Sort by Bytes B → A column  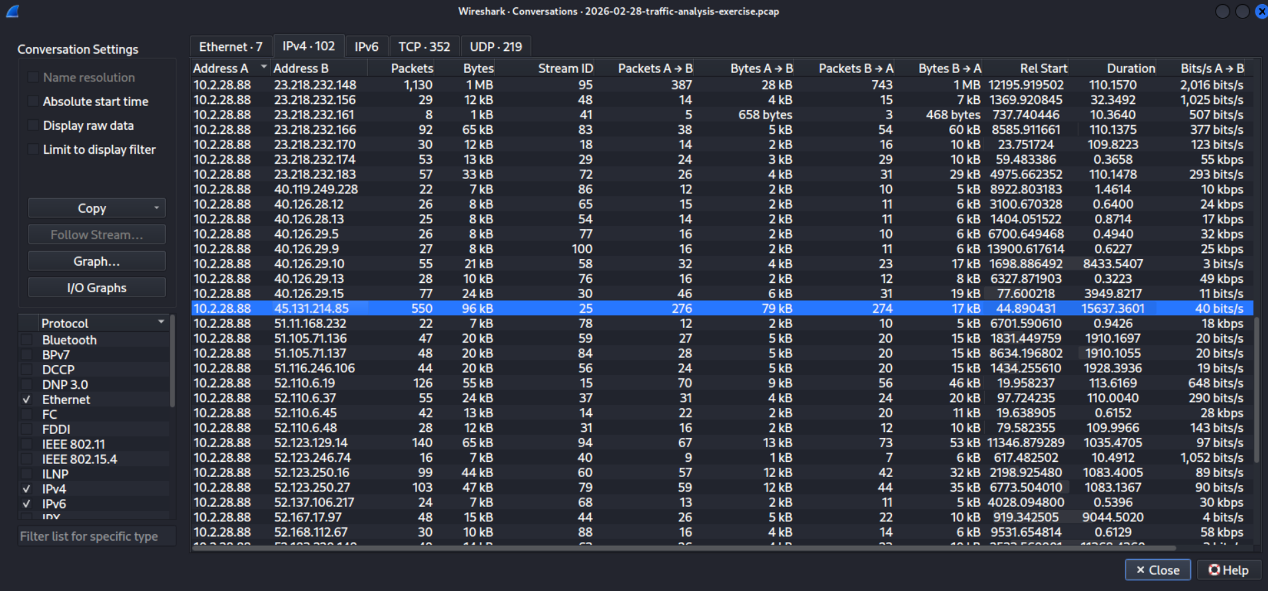(939, 68)
